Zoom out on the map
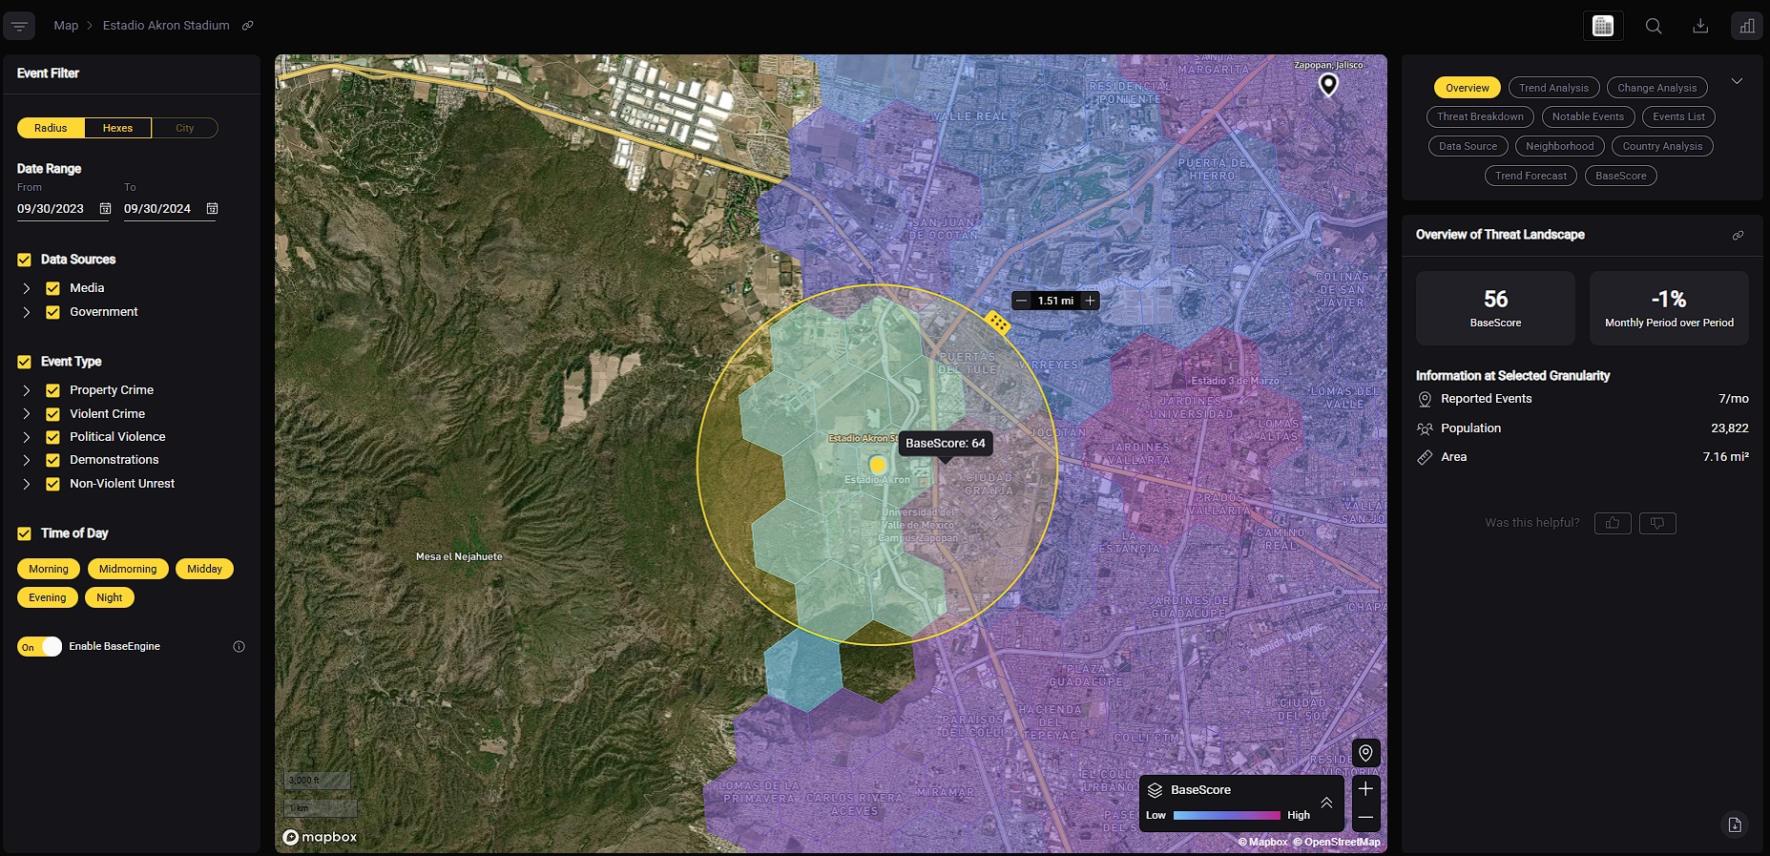 [1365, 817]
